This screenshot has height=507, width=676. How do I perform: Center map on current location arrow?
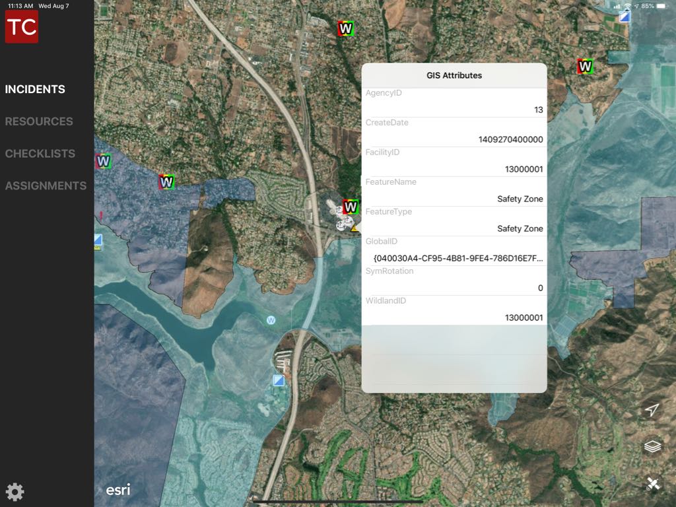[652, 410]
